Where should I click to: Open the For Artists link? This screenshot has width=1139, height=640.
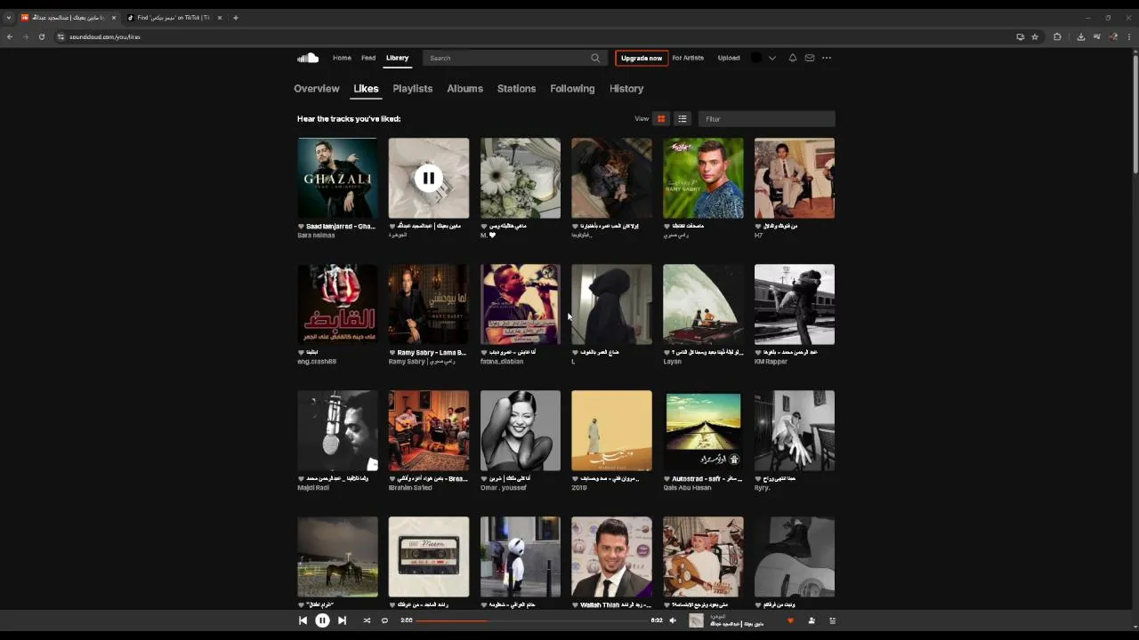pos(688,58)
